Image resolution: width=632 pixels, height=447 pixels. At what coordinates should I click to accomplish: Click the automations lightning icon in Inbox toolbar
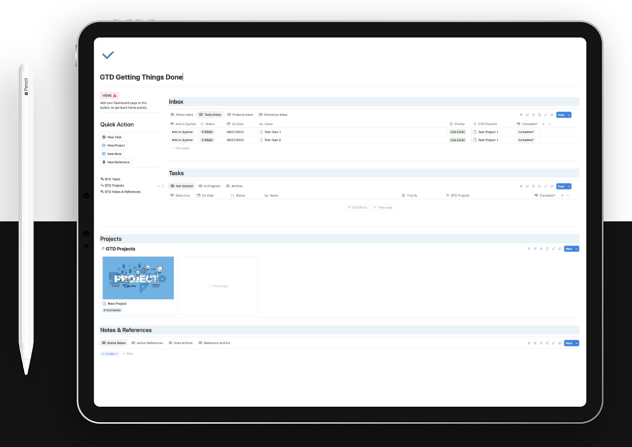[533, 115]
